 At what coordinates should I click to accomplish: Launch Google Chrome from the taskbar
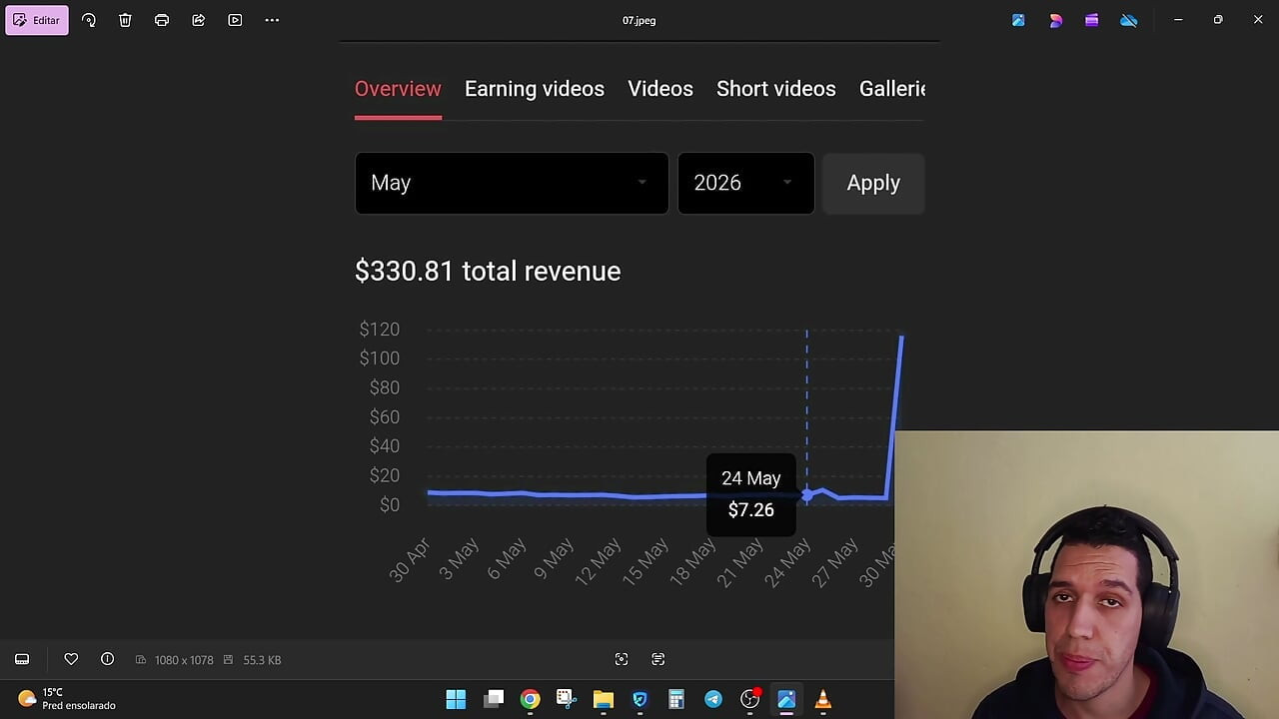point(531,699)
